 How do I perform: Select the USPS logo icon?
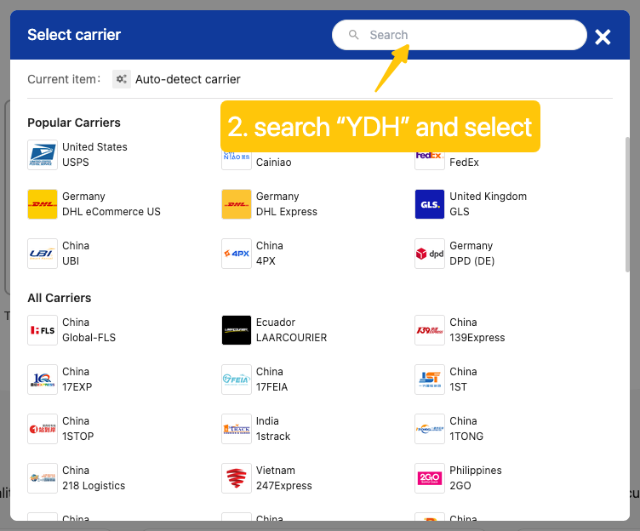(43, 155)
